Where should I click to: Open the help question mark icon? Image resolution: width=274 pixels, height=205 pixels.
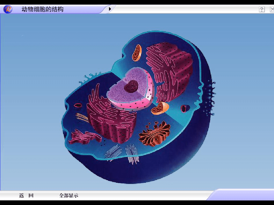click(262, 9)
